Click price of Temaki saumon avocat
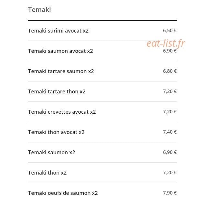 point(170,51)
